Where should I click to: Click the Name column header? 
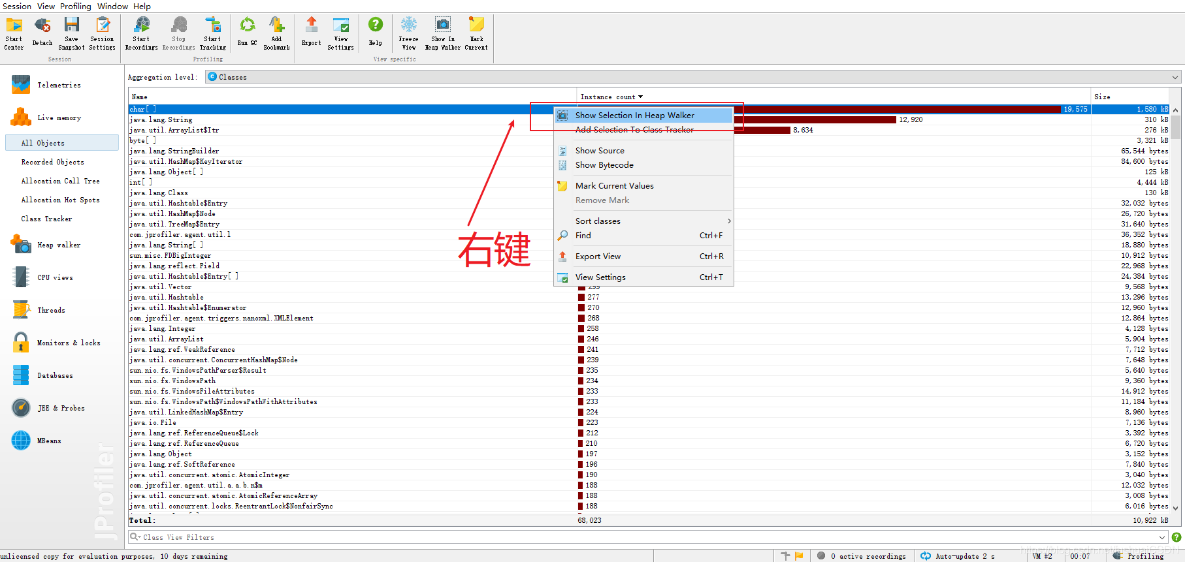(x=352, y=97)
